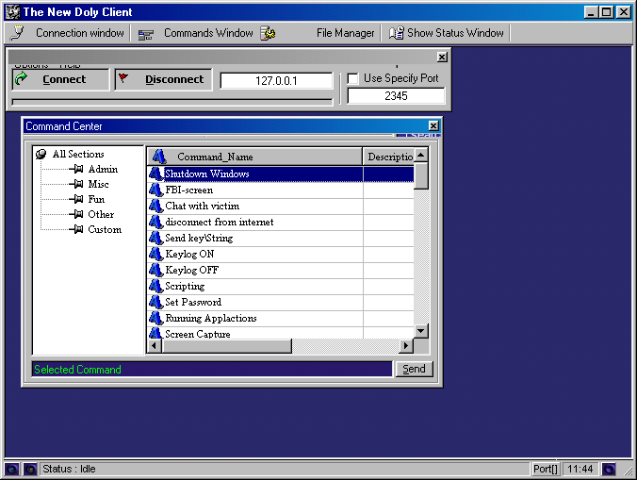This screenshot has width=637, height=480.
Task: Click the command list vertical scrollbar down arrow
Action: coord(421,331)
